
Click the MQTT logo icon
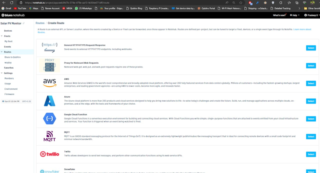(x=50, y=136)
